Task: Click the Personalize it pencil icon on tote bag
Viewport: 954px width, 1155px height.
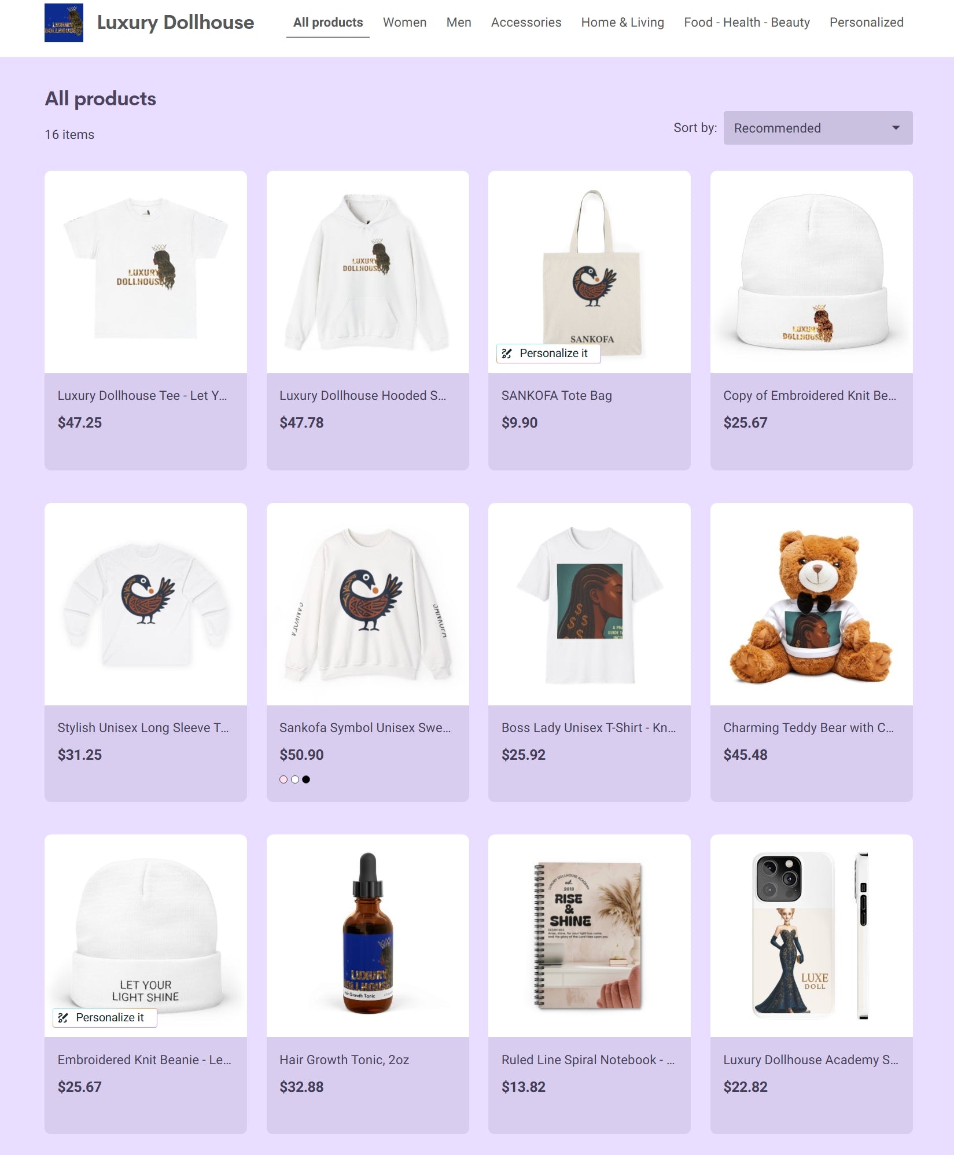Action: click(x=507, y=354)
